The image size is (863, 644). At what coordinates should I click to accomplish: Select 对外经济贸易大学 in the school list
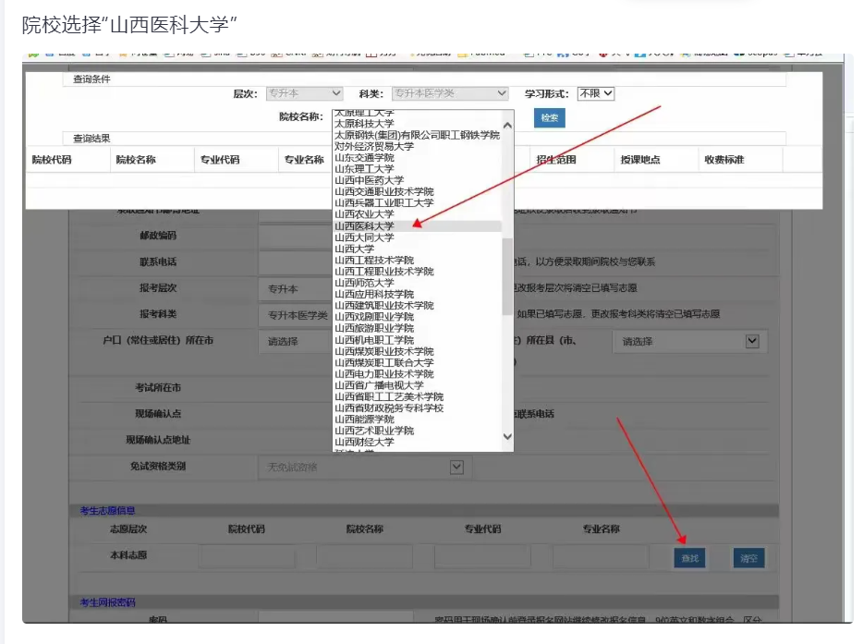374,146
